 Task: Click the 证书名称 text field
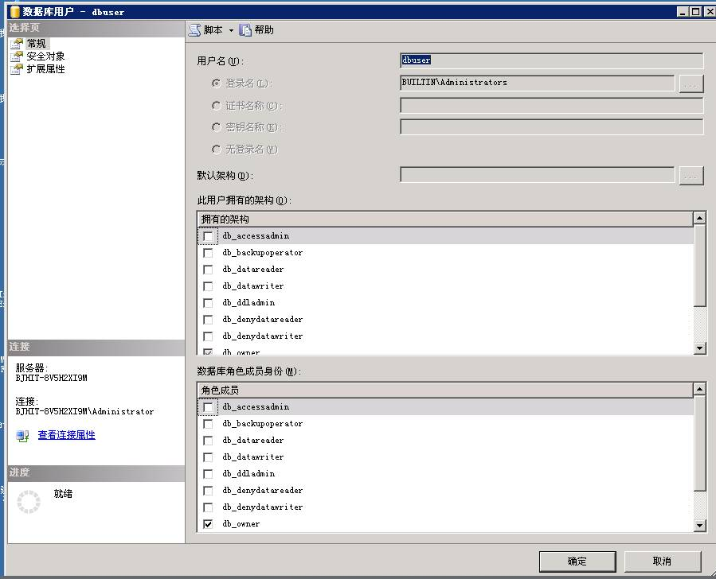[x=552, y=105]
